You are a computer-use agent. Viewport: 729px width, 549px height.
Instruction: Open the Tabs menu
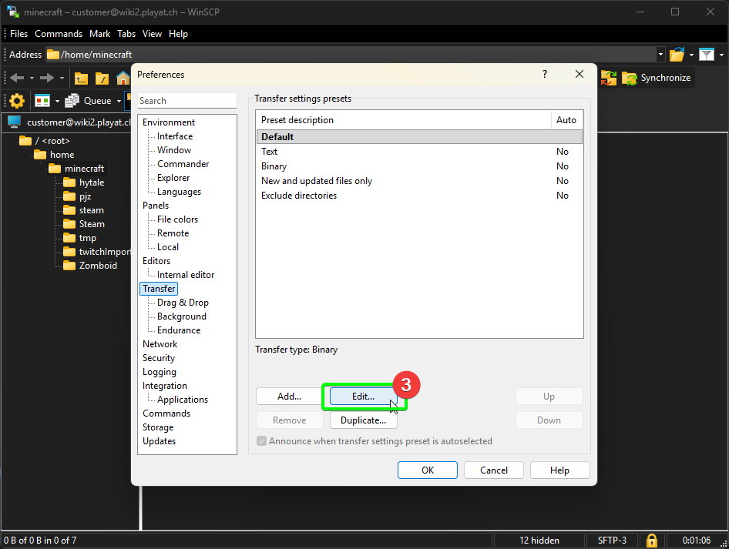(126, 34)
